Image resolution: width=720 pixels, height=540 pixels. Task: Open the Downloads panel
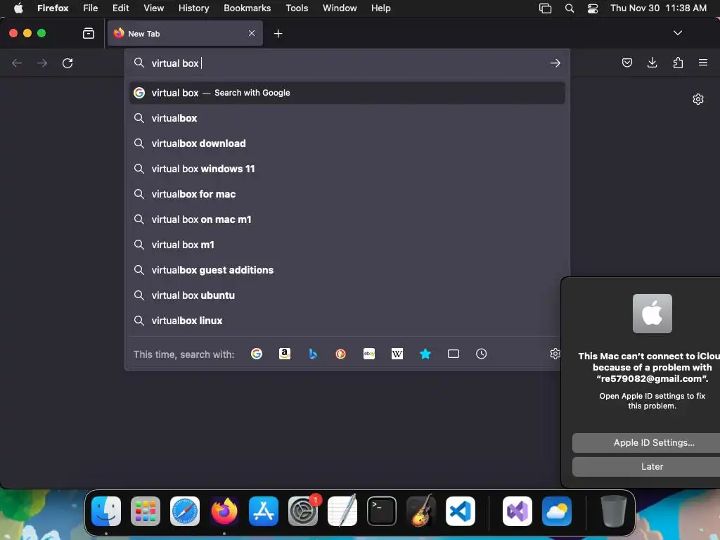click(652, 63)
